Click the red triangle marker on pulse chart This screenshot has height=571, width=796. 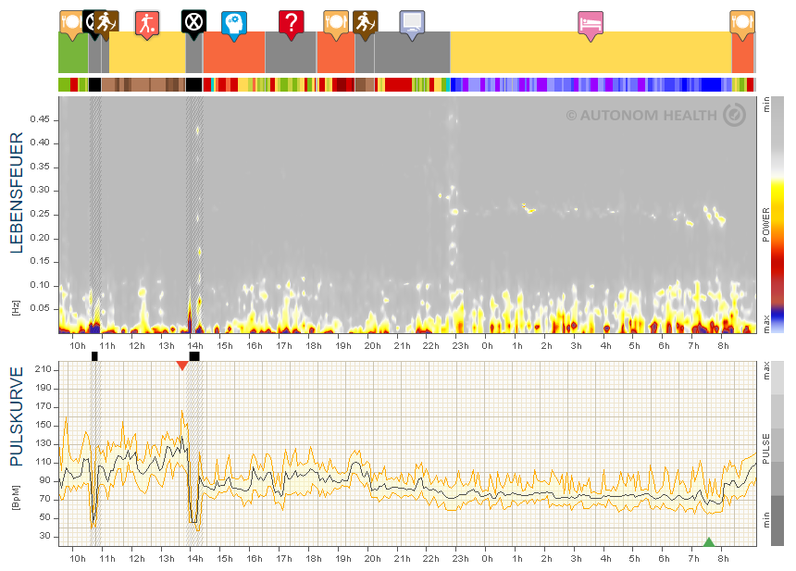tap(182, 366)
